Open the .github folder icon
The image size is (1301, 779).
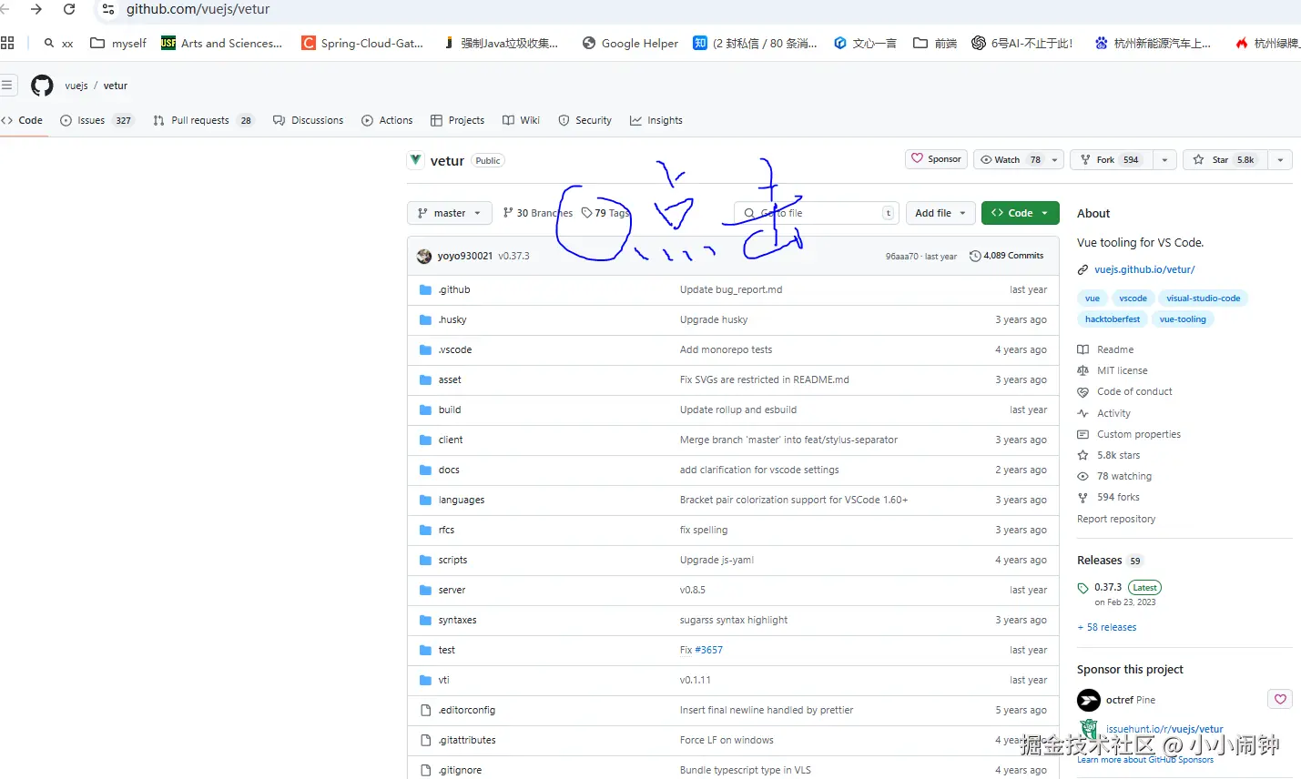tap(425, 289)
